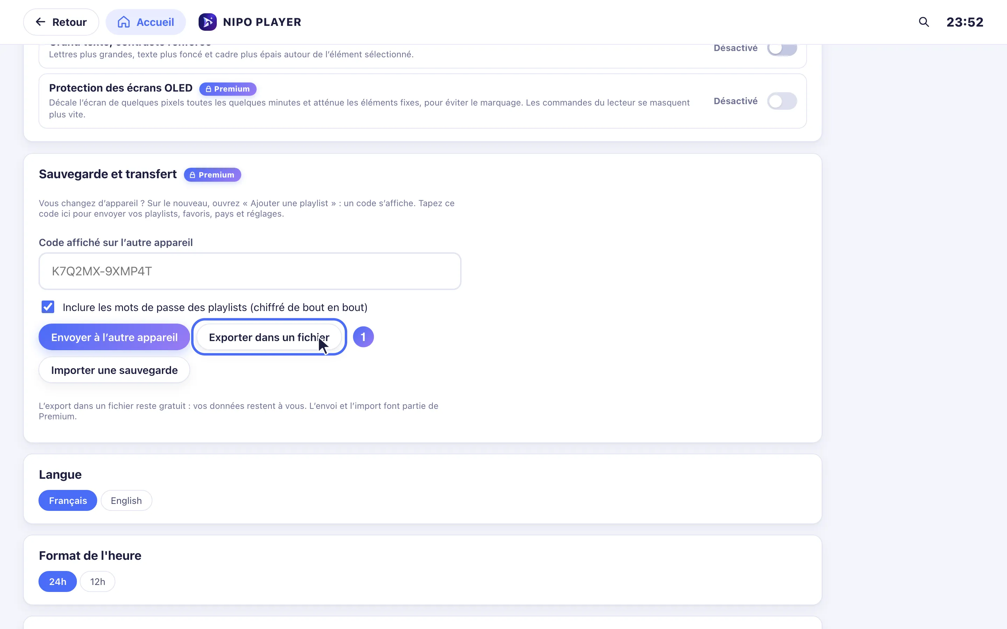Click Exporter dans un fichier
The width and height of the screenshot is (1007, 629).
point(269,337)
